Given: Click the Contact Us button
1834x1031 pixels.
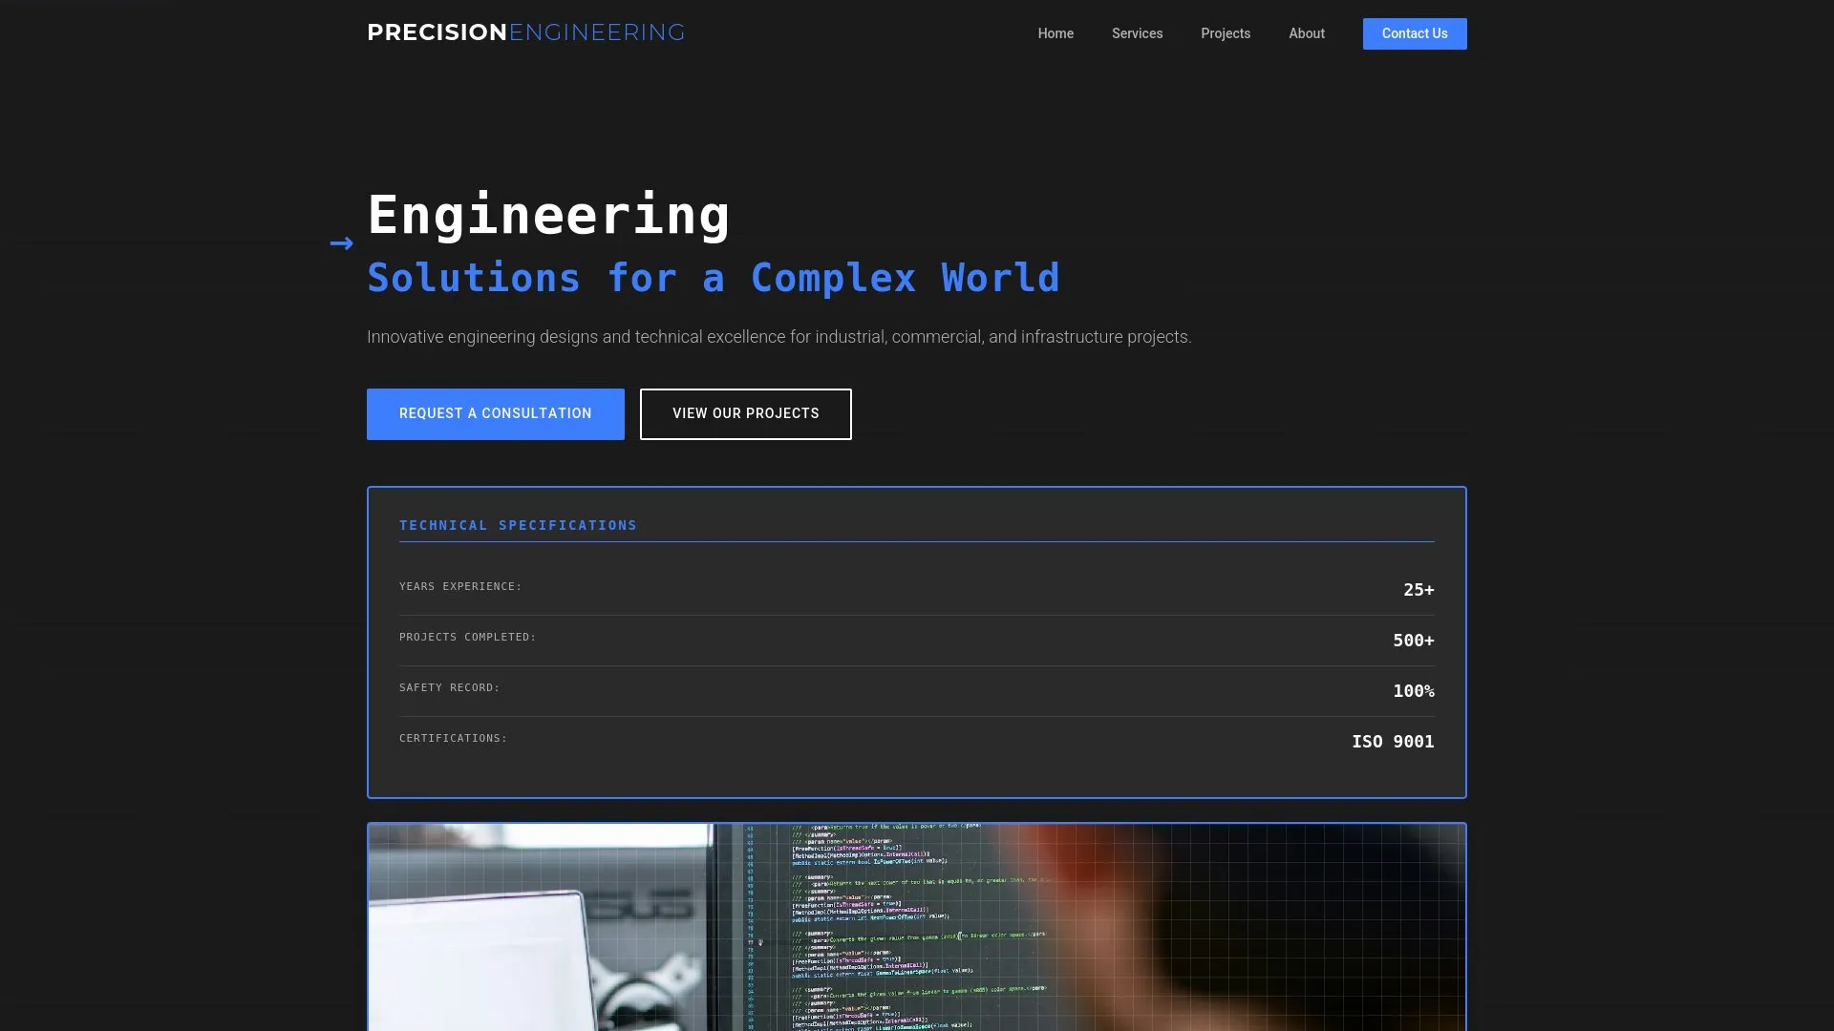Looking at the screenshot, I should tap(1415, 33).
